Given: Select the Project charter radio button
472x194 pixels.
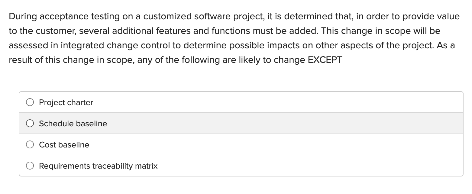Looking at the screenshot, I should pyautogui.click(x=30, y=102).
